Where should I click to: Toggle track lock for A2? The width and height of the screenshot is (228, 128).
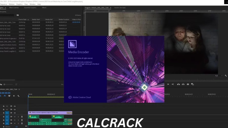[4, 120]
